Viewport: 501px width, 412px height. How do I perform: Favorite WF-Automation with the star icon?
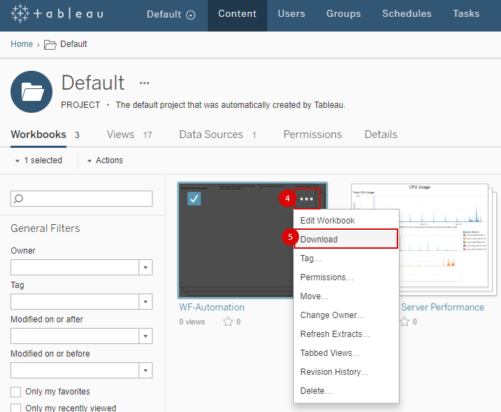tap(228, 322)
